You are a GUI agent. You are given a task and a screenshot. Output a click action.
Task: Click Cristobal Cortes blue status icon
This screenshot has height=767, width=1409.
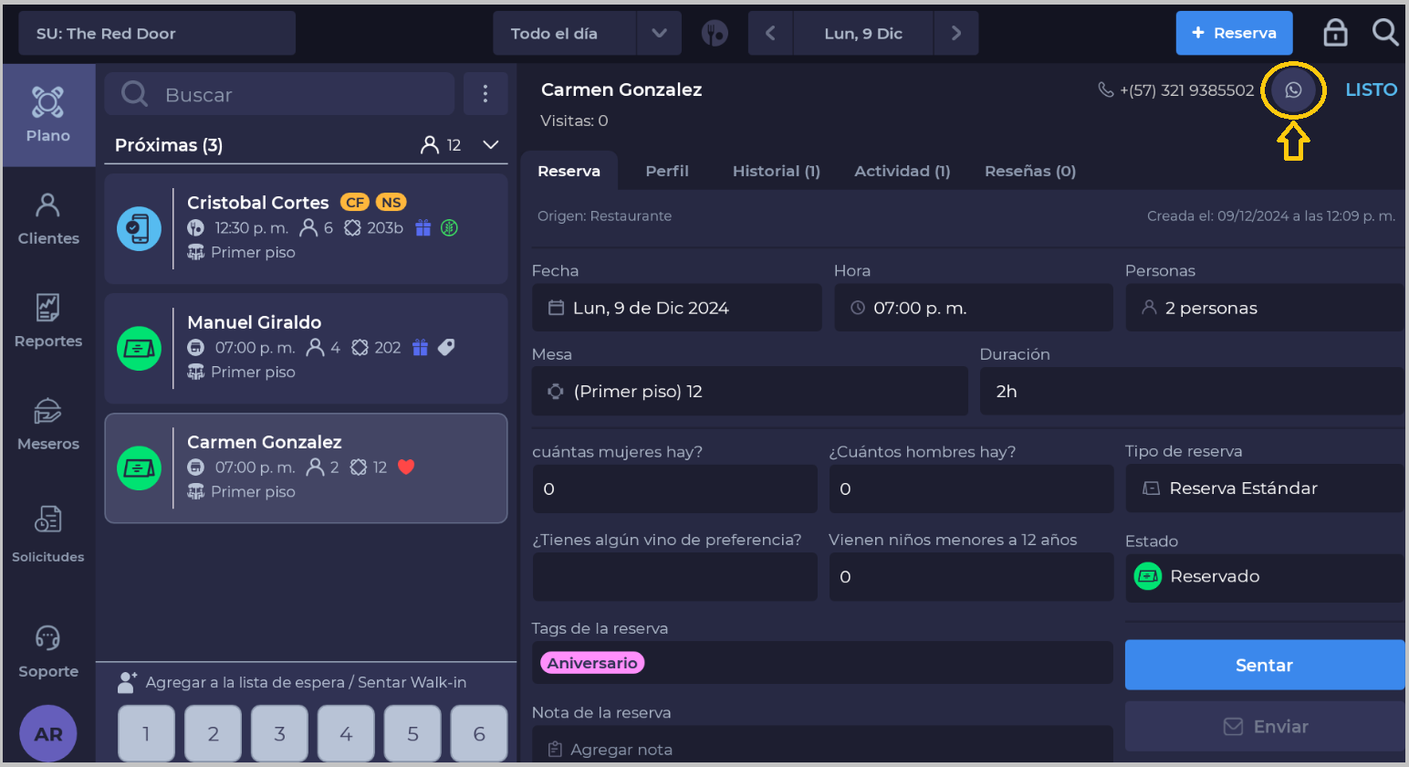coord(139,228)
